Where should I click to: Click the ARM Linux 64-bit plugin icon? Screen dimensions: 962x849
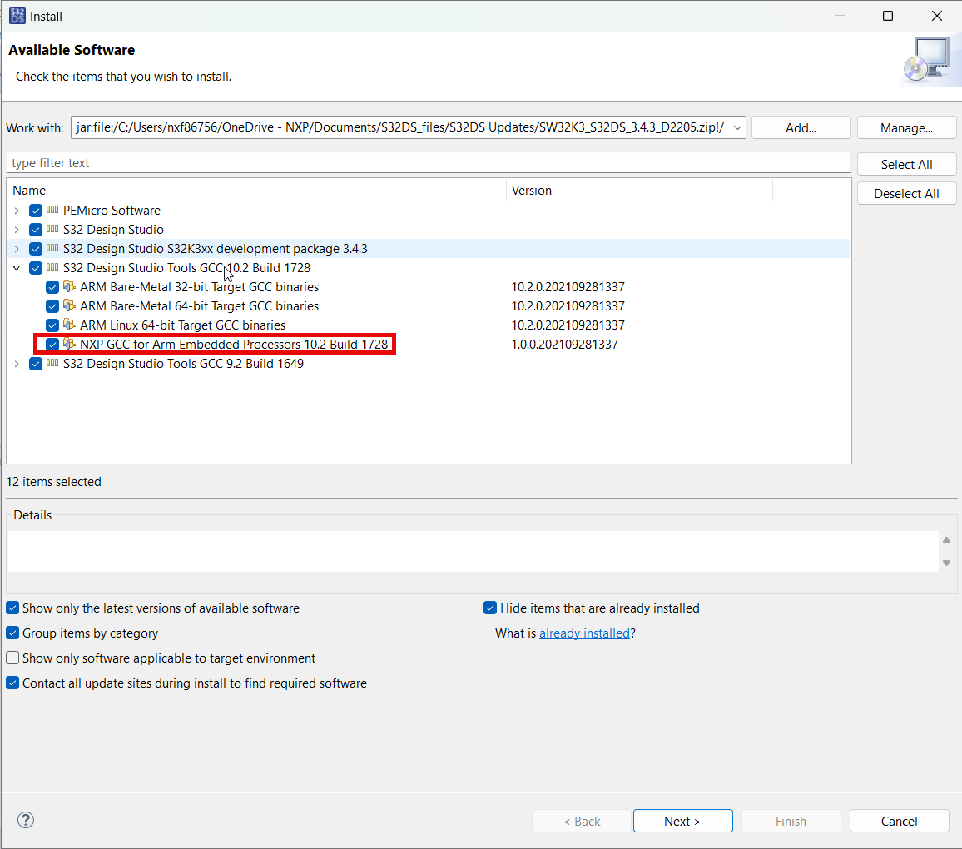(69, 325)
